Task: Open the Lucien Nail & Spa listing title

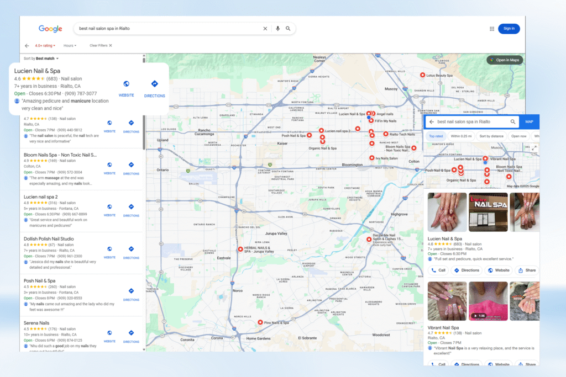Action: pyautogui.click(x=37, y=71)
